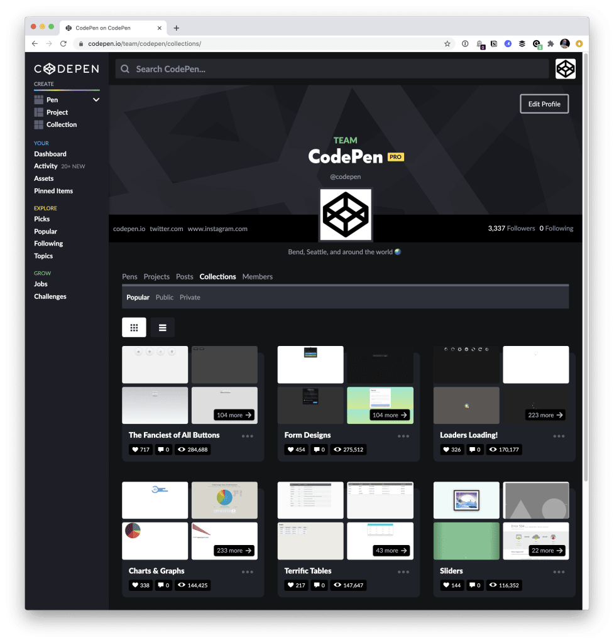Click 223 more on Loaders Loading!

point(545,415)
